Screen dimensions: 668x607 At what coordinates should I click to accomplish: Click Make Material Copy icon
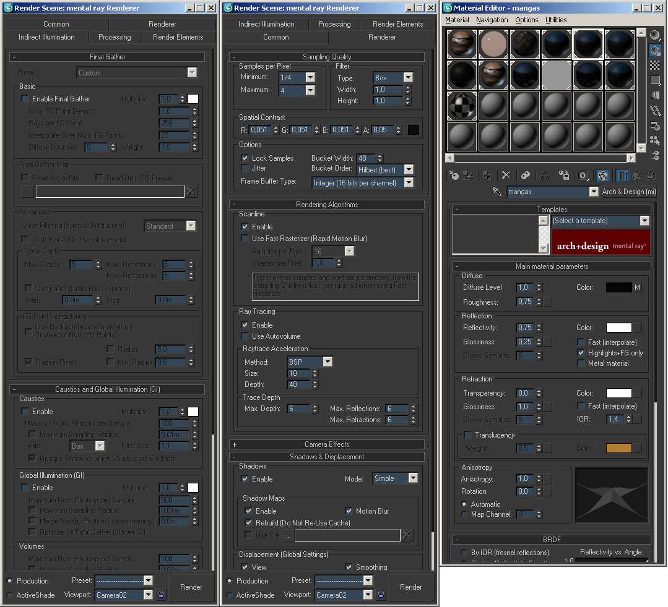[x=526, y=176]
